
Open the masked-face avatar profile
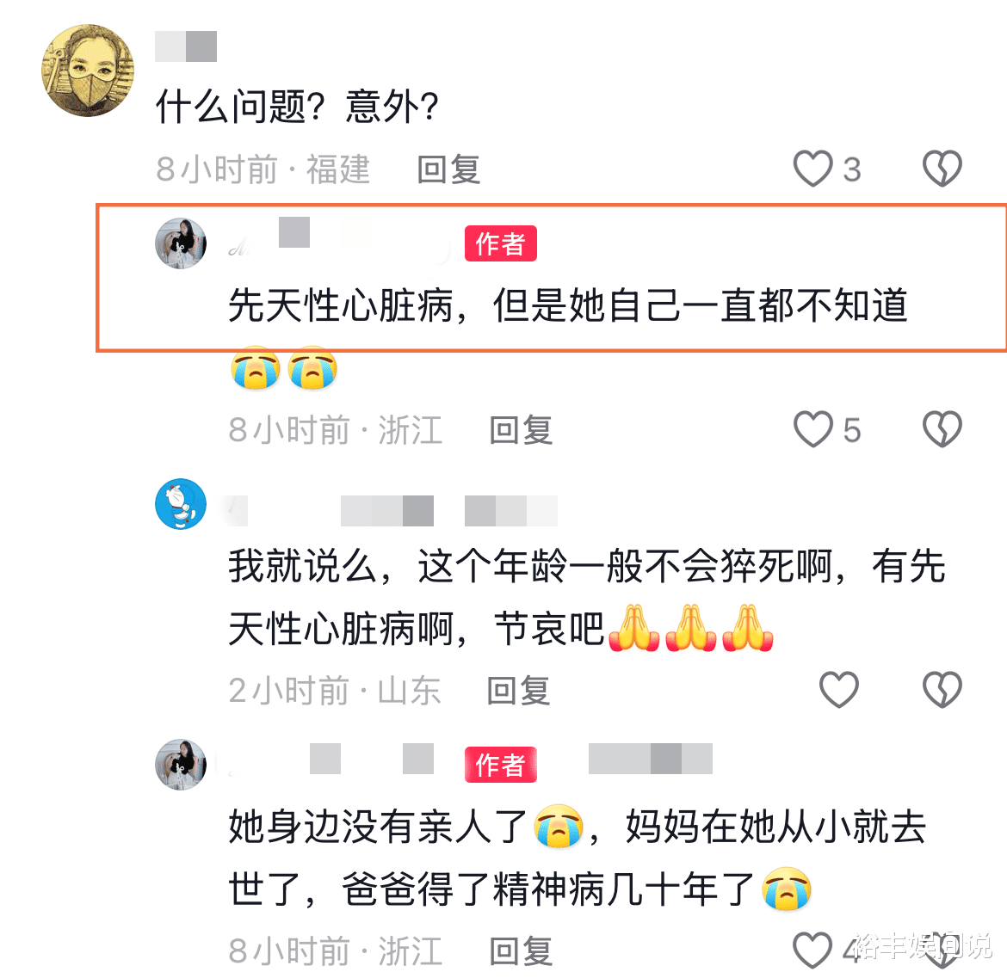point(88,71)
